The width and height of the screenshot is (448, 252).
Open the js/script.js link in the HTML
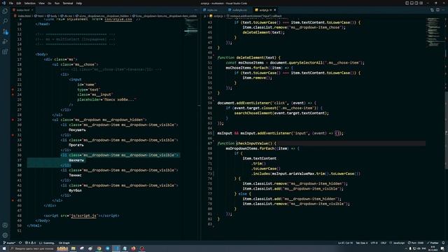tap(83, 216)
